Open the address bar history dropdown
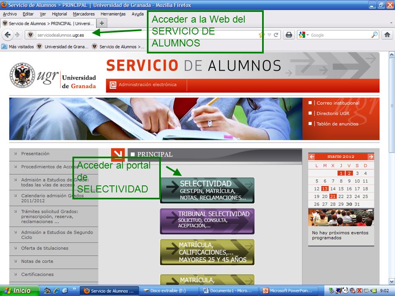395x296 pixels. click(x=269, y=35)
